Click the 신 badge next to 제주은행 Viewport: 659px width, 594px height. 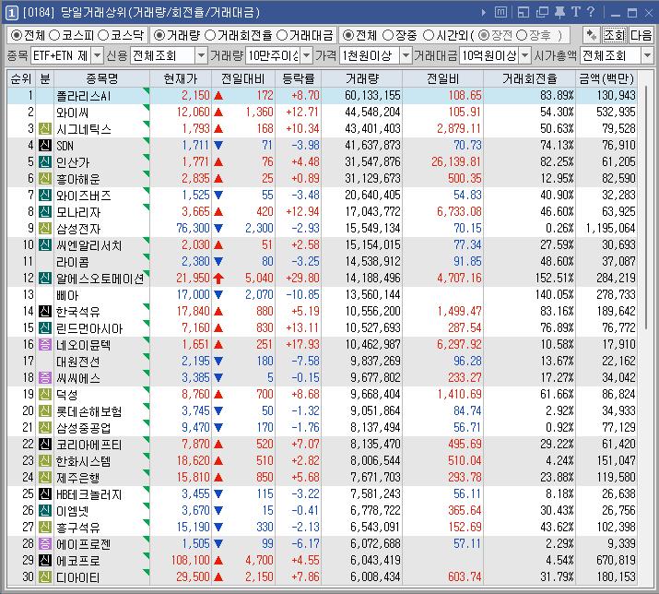point(45,477)
